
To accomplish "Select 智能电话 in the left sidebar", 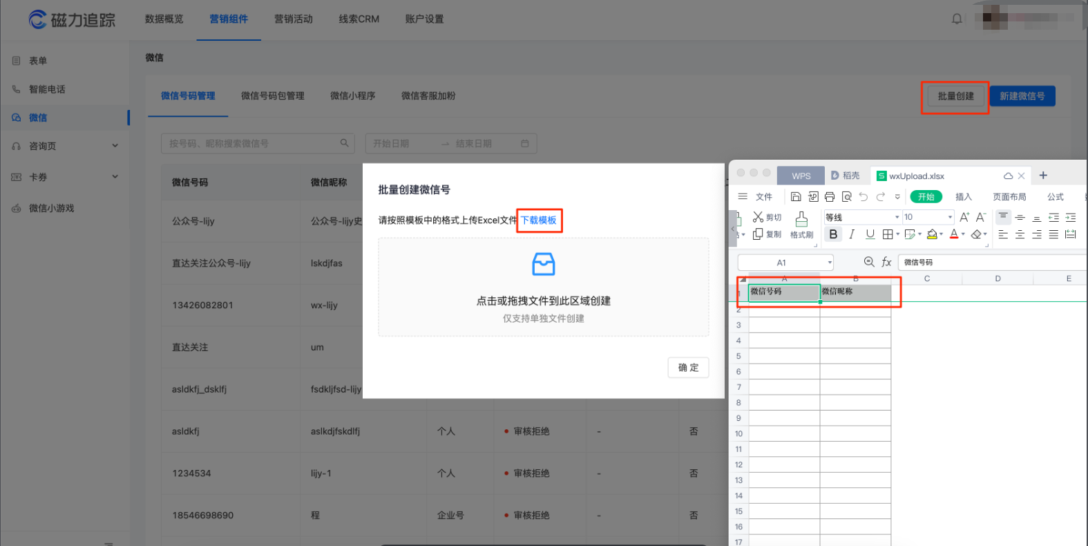I will 47,89.
